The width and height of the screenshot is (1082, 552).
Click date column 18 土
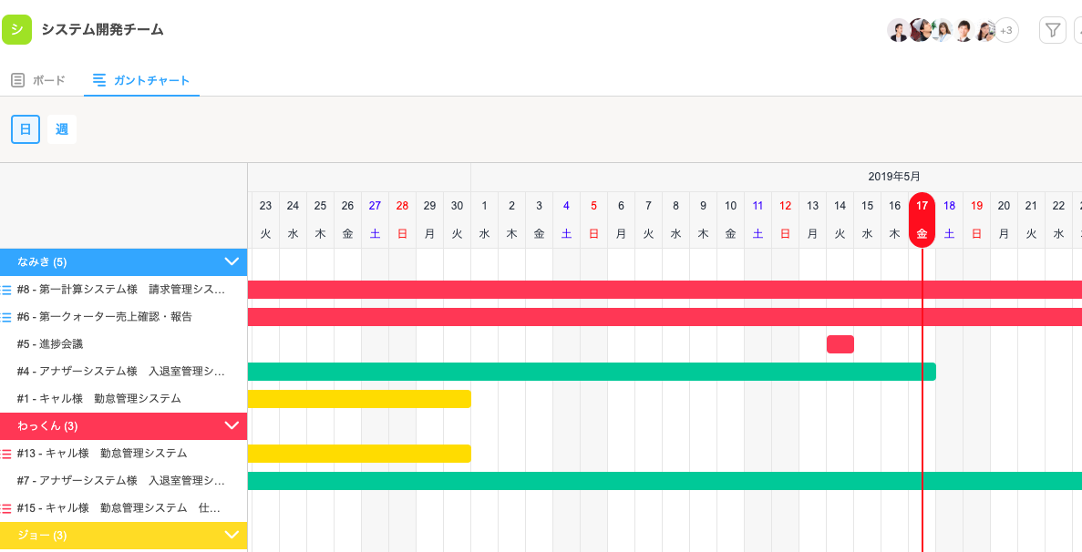(950, 220)
